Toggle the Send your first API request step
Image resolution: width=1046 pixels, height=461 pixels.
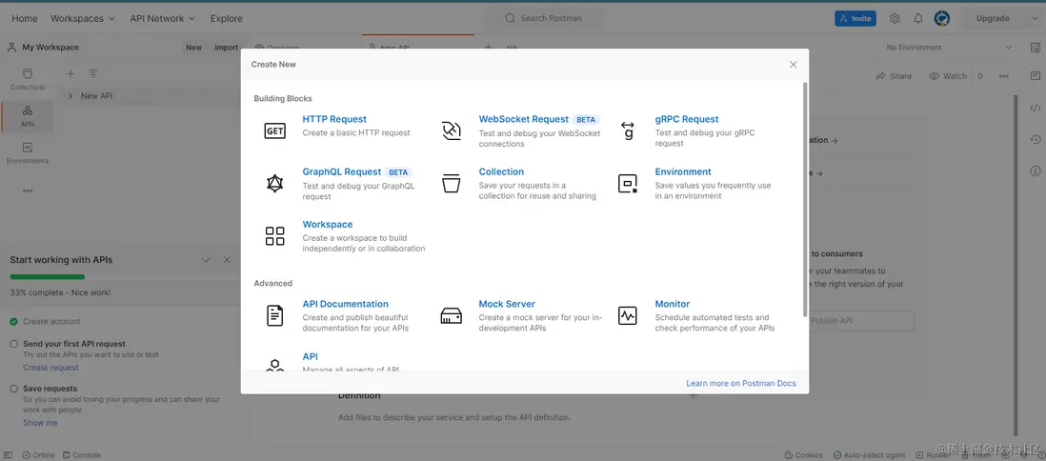(x=13, y=344)
